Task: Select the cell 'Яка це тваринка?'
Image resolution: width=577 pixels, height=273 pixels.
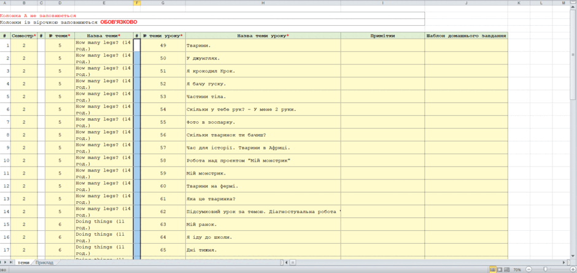Action: click(x=263, y=199)
